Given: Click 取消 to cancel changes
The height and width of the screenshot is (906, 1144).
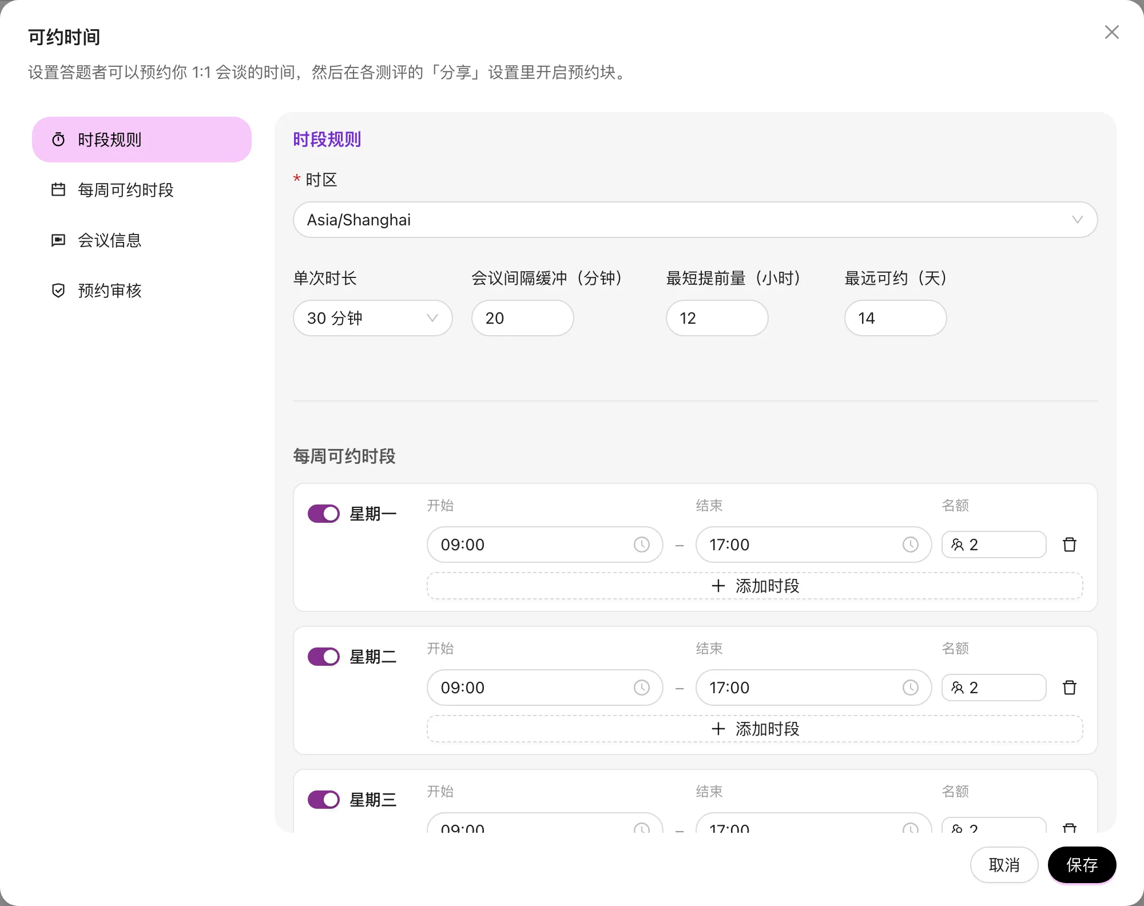Looking at the screenshot, I should [1004, 865].
